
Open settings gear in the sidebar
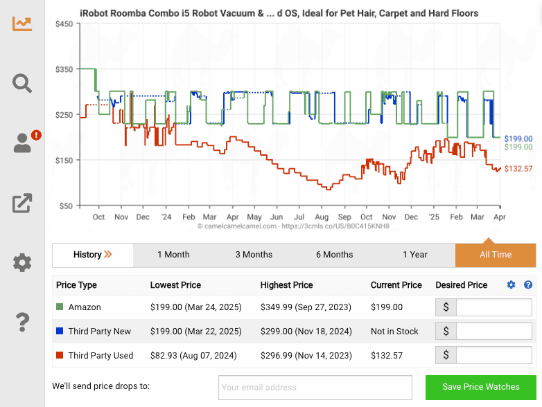pos(22,262)
